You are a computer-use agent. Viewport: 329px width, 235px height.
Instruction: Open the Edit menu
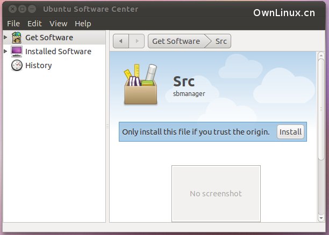34,24
